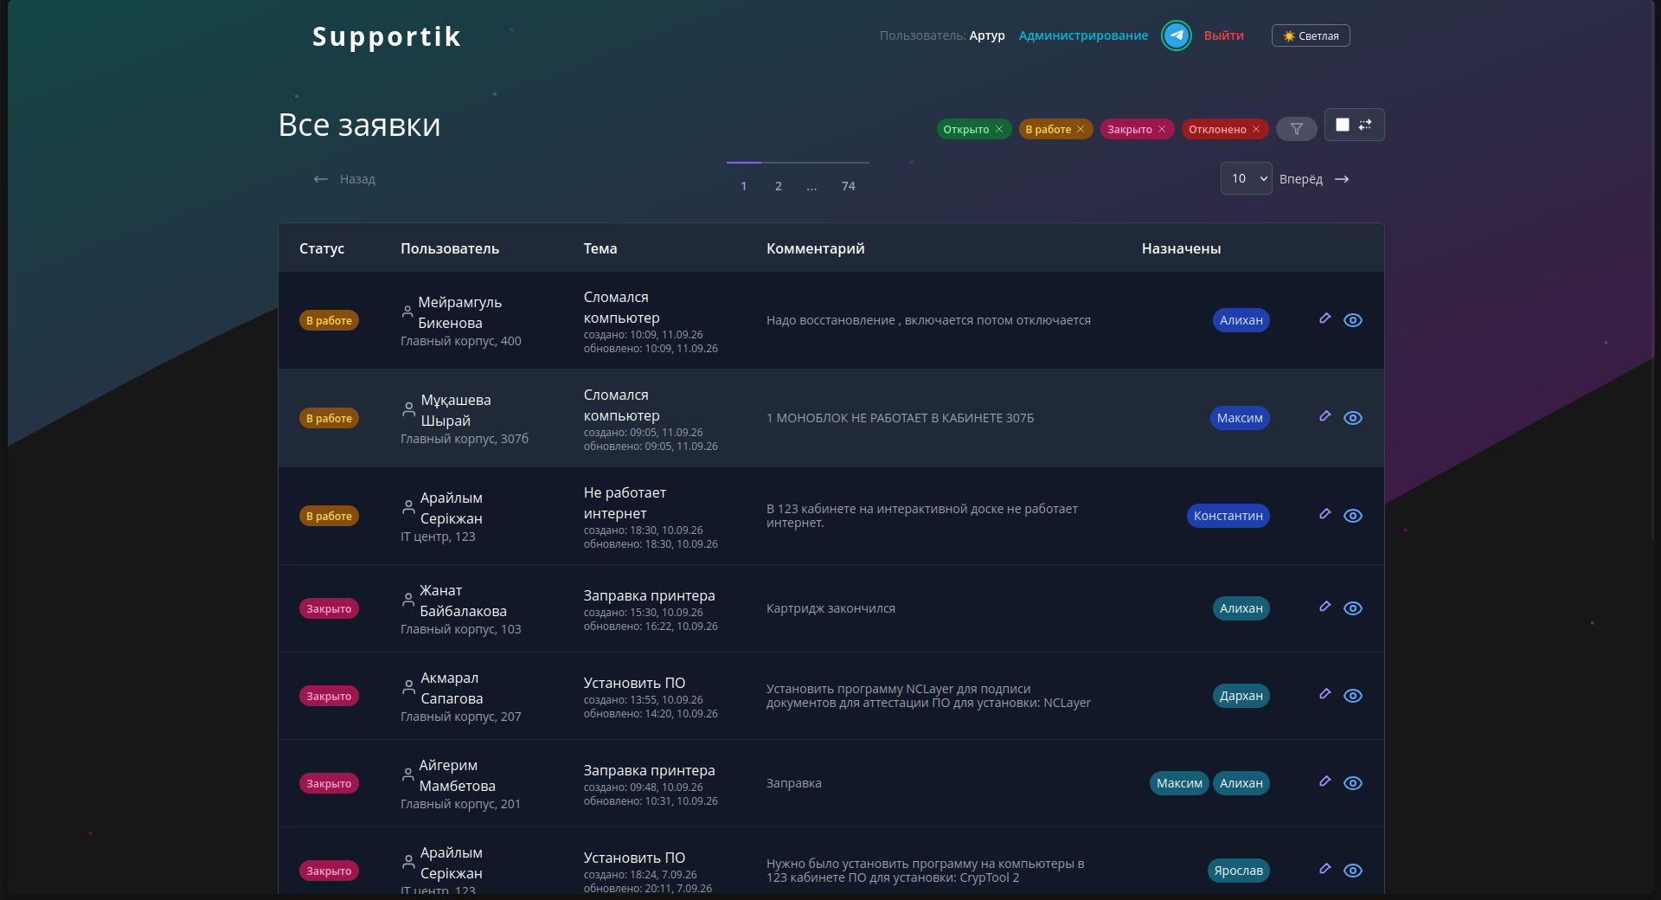Viewport: 1661px width, 900px height.
Task: Click the 'Константин' assignee badge
Action: 1228,516
